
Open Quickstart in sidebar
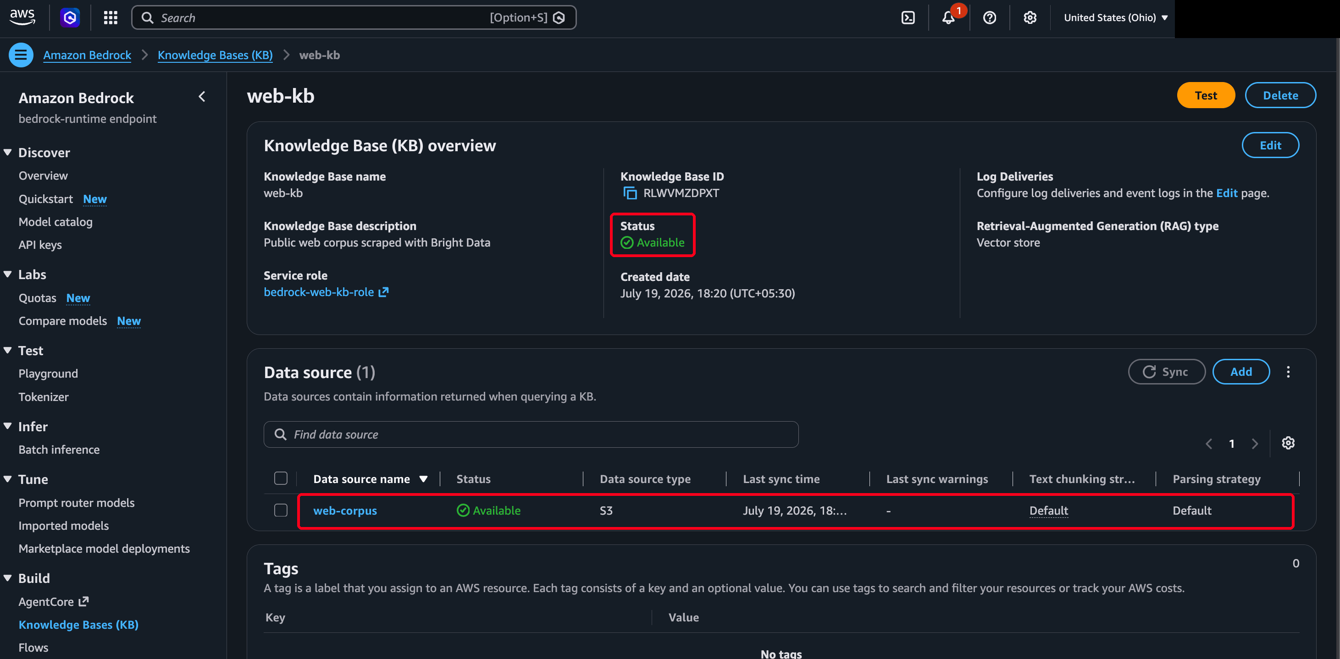pyautogui.click(x=46, y=199)
